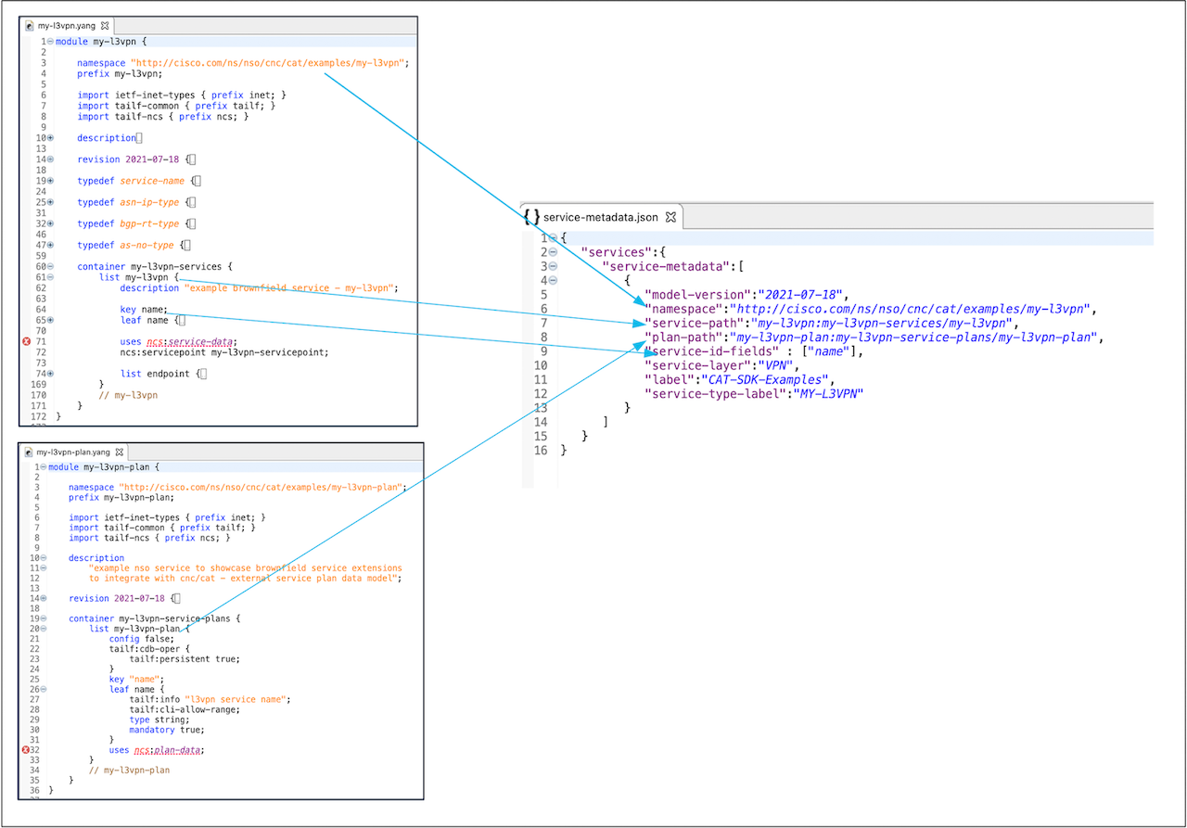Expand the folded revision at line 14 of my-l3vpn-plan.yang
Screen dimensions: 1187x828
point(44,598)
